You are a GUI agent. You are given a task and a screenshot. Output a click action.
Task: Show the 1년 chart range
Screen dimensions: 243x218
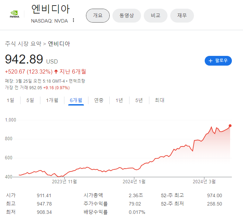[x=119, y=100]
